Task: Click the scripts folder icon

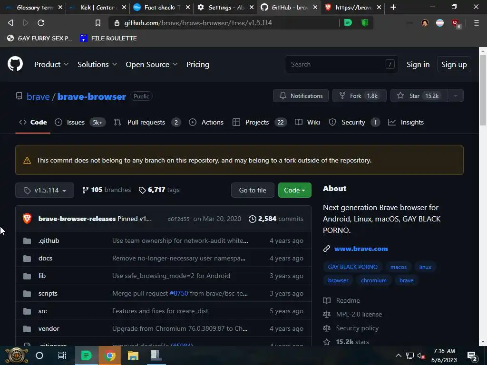Action: [x=27, y=294]
